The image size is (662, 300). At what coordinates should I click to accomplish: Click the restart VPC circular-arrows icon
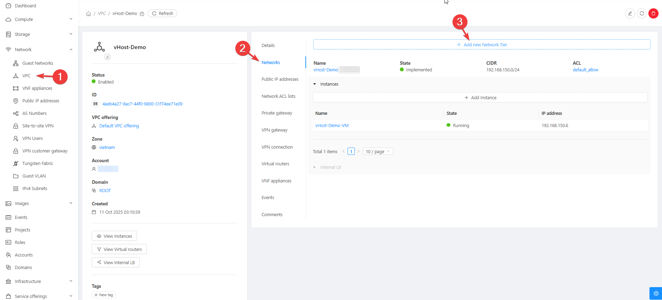coord(642,14)
